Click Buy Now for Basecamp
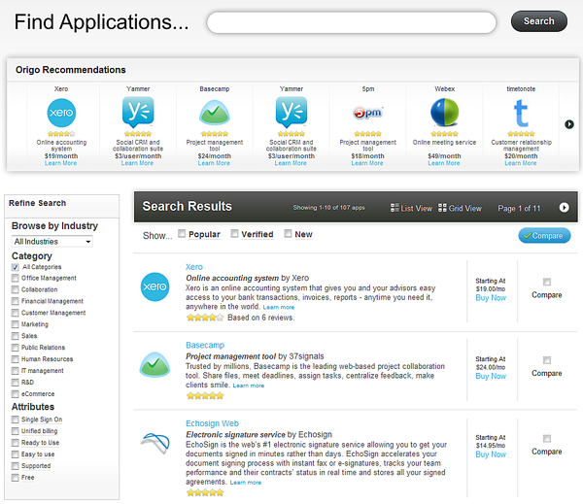The width and height of the screenshot is (583, 504). click(491, 377)
